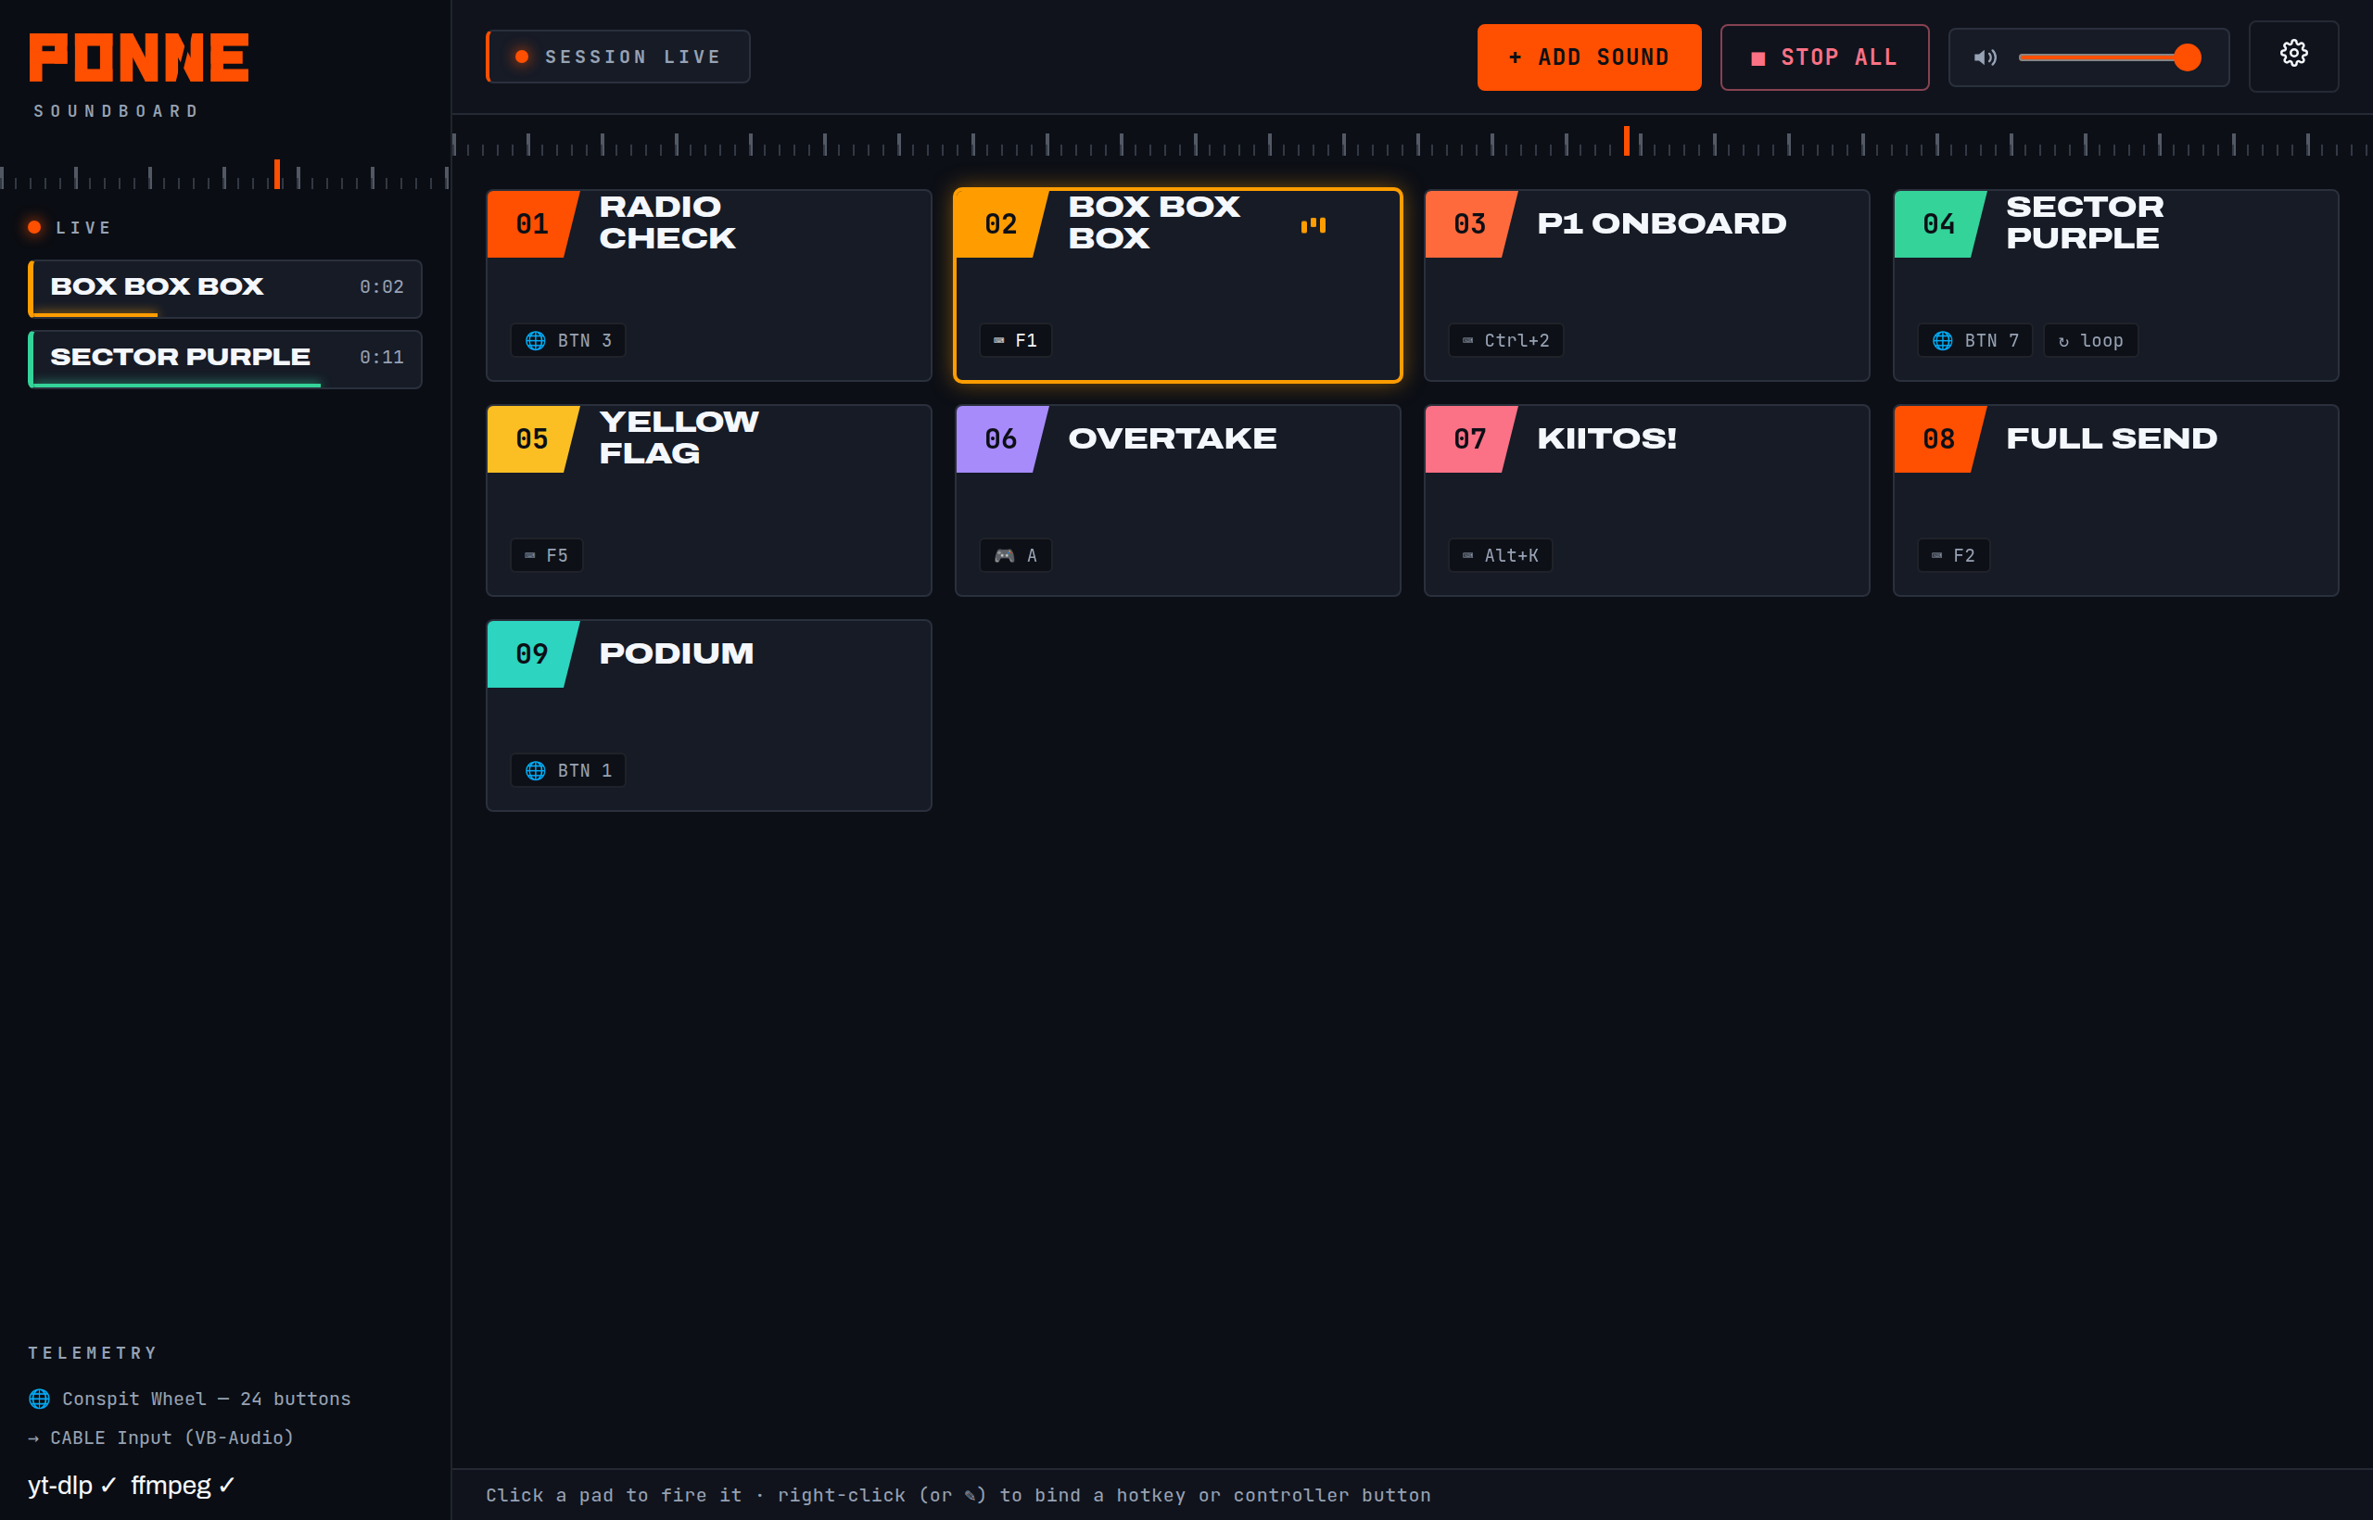Trigger the Overtake pad
Viewport: 2373px width, 1520px height.
[1177, 500]
